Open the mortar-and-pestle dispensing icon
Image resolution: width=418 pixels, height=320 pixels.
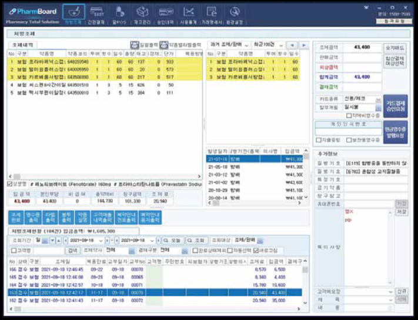click(74, 12)
